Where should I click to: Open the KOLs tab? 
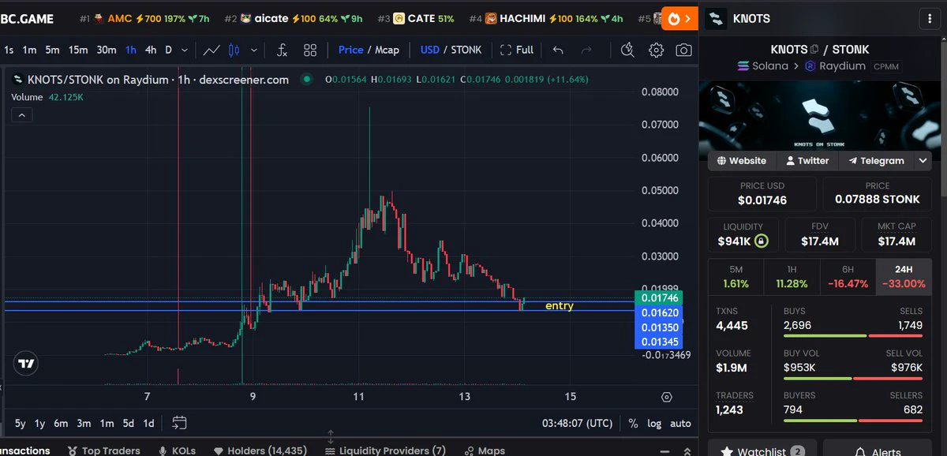click(x=178, y=450)
